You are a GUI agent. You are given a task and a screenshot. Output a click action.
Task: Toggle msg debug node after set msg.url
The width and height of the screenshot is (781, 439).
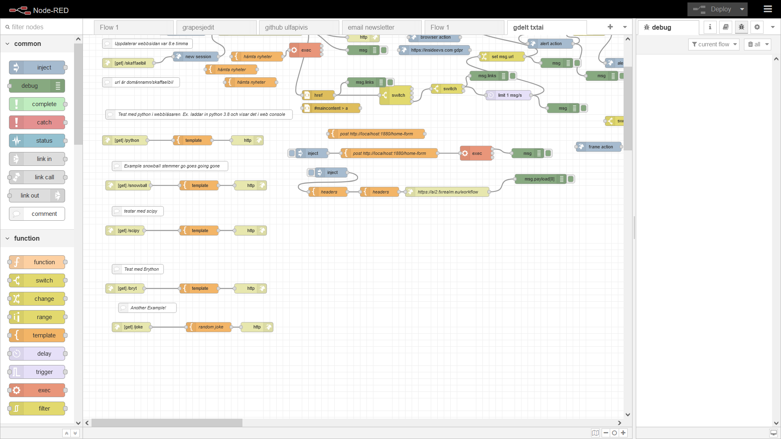[x=577, y=63]
